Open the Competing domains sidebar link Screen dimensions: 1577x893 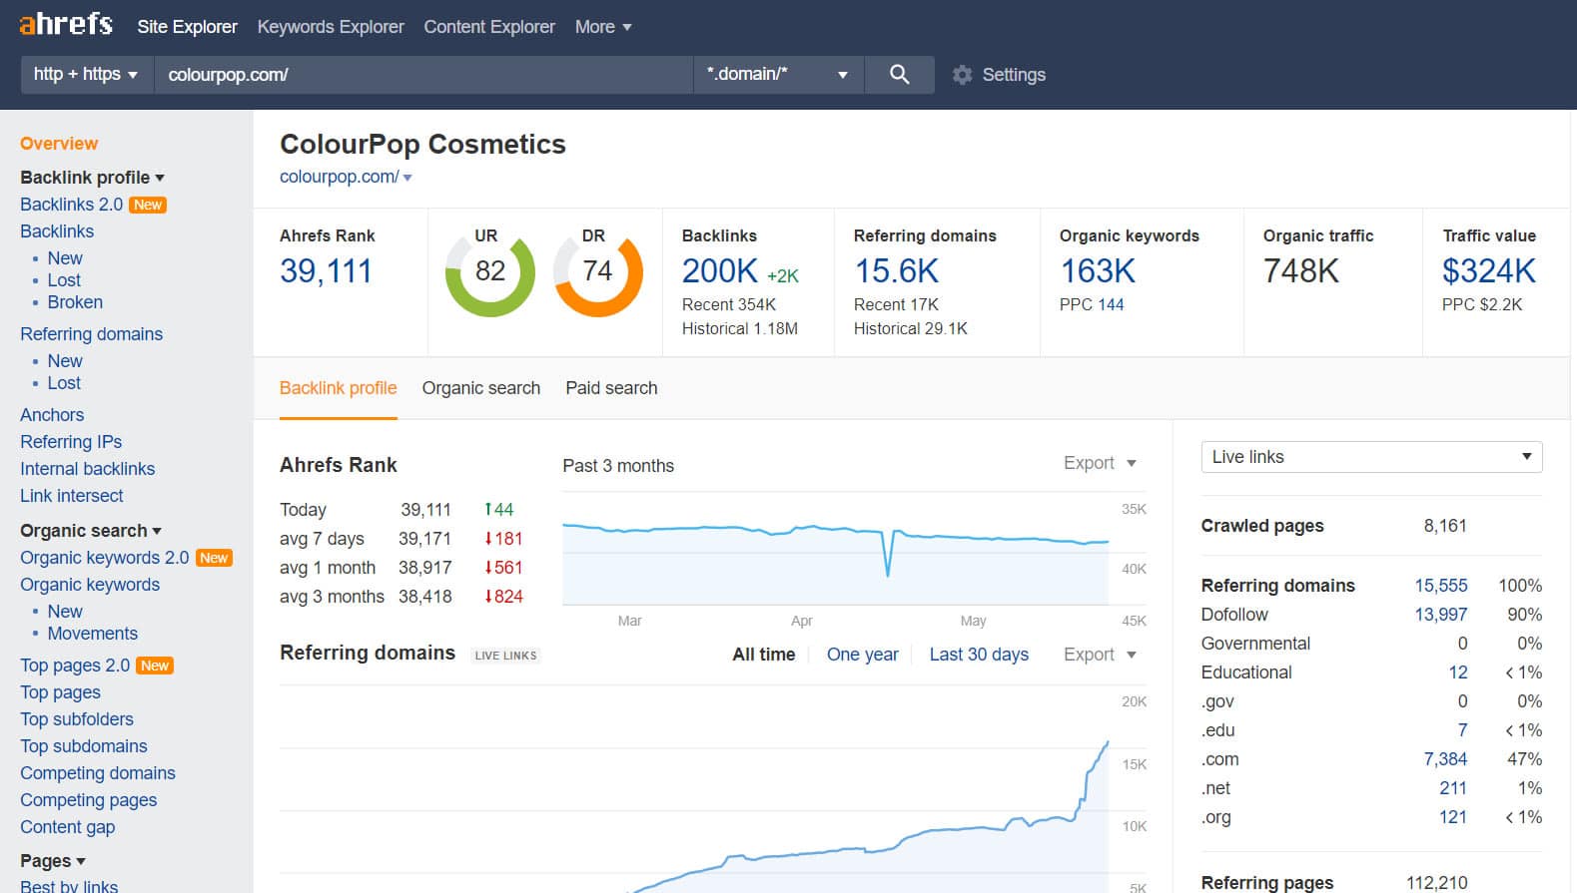click(98, 773)
